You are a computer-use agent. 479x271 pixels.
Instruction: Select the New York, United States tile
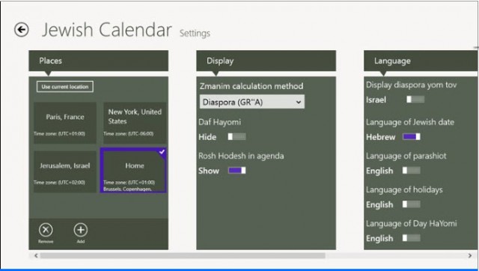135,123
